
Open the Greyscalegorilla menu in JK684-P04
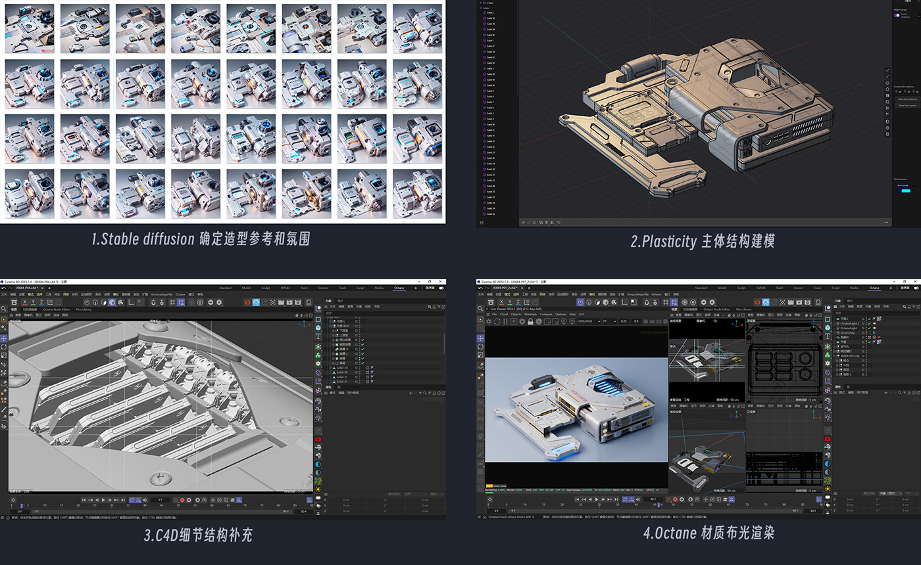click(161, 294)
